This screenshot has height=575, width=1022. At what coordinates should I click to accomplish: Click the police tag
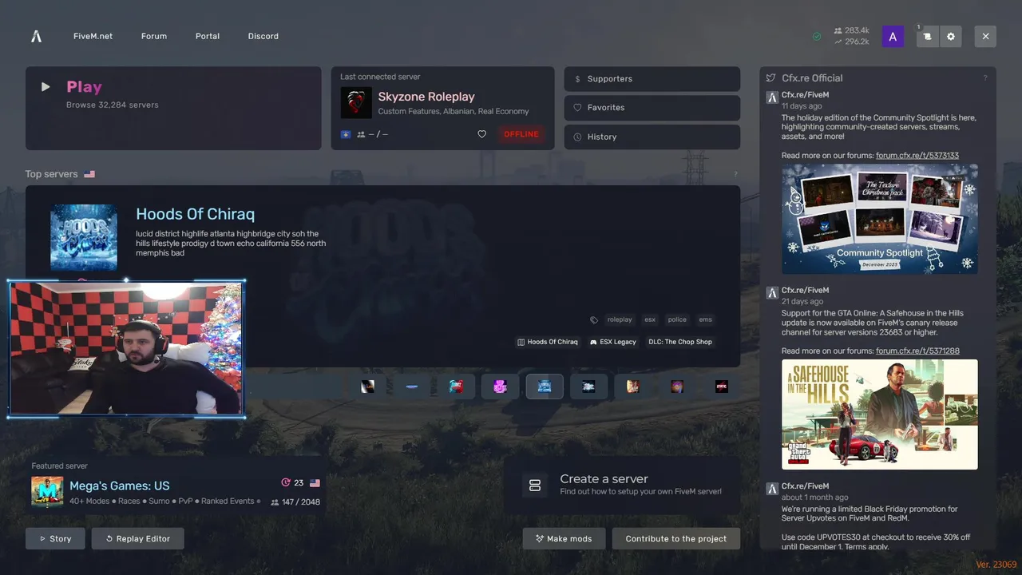(677, 319)
